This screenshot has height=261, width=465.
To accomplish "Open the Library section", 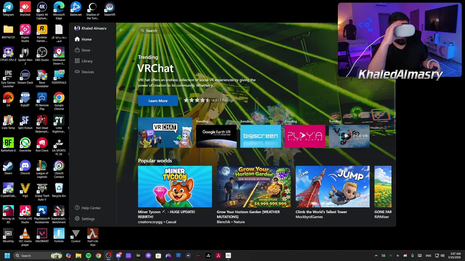I will [x=84, y=61].
